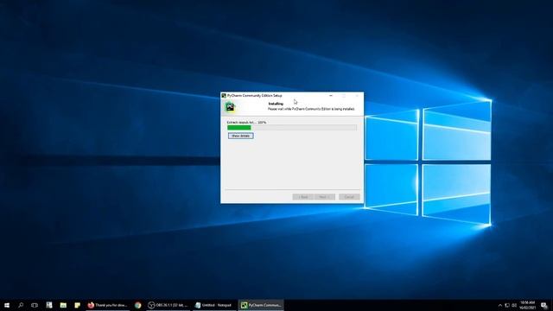The image size is (553, 311).
Task: Open taskbar search magnifier
Action: [x=21, y=305]
